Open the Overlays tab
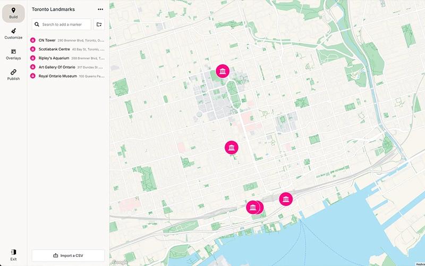Viewport: 425px width, 266px height. click(x=13, y=55)
